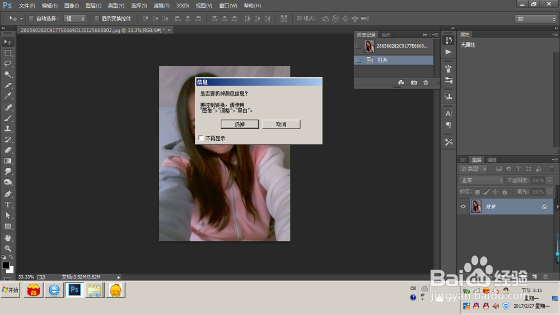This screenshot has width=560, height=315.
Task: Open the Actions play icon in dock
Action: [x=448, y=52]
